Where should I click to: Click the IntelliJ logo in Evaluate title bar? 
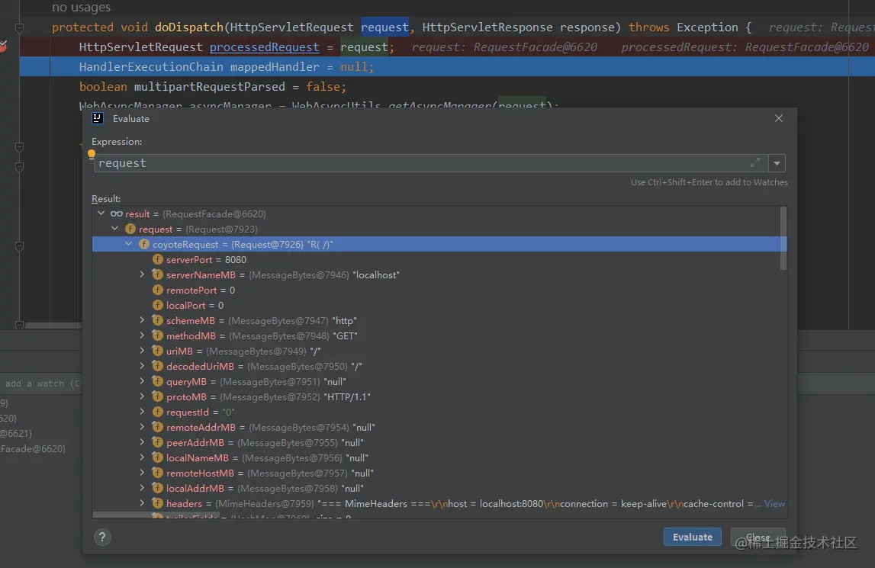click(98, 118)
